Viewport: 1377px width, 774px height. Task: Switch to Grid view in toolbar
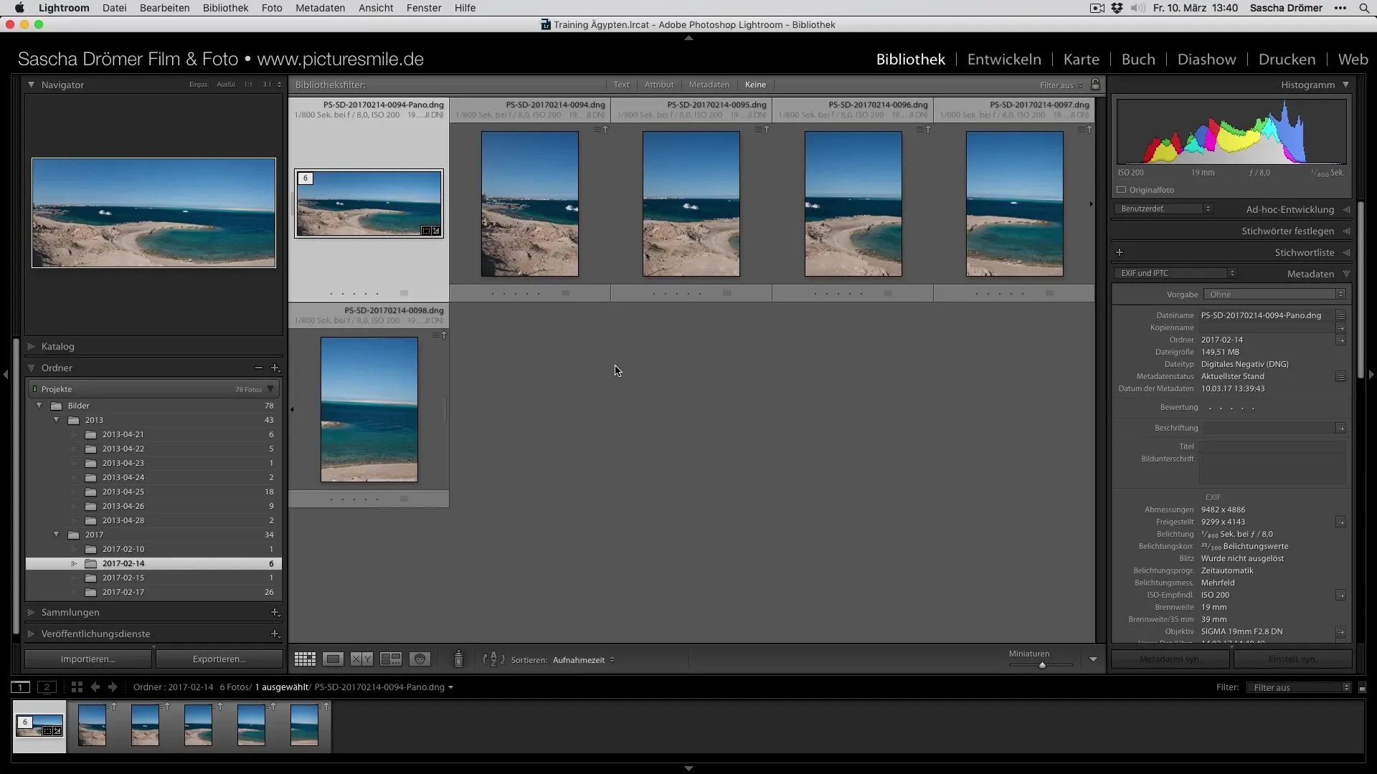coord(305,659)
